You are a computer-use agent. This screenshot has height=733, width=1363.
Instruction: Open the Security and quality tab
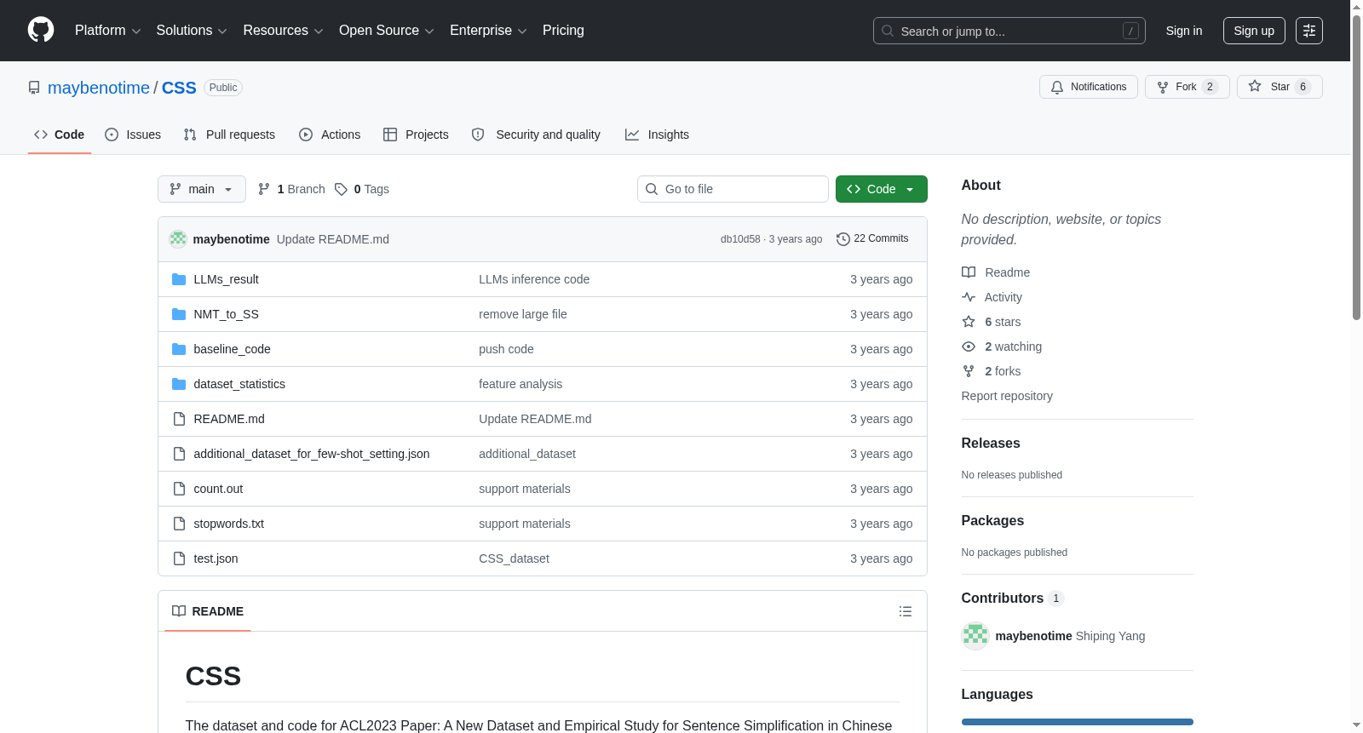tap(537, 135)
